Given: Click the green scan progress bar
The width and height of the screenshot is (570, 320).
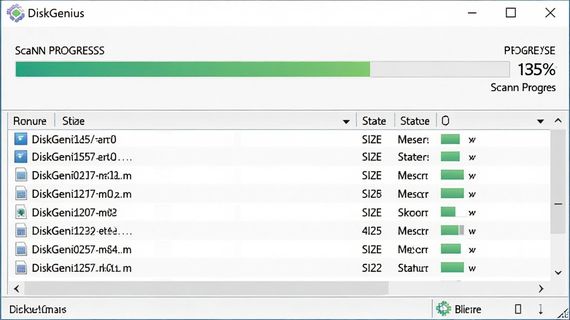Looking at the screenshot, I should point(262,69).
